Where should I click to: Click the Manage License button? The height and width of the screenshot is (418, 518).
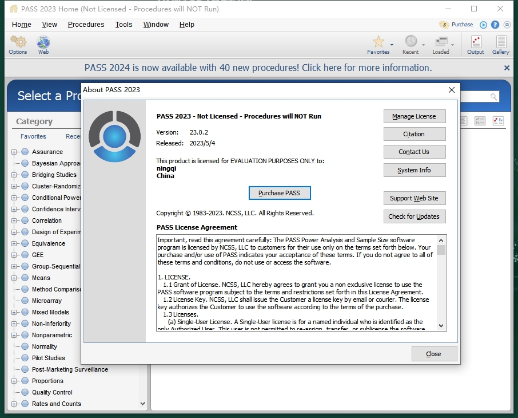click(x=415, y=116)
